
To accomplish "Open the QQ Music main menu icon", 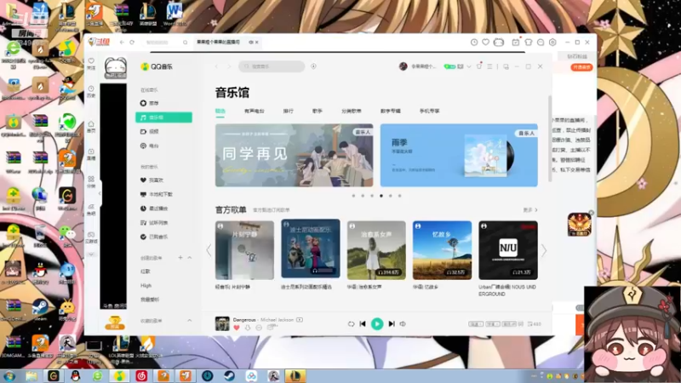I will point(490,66).
